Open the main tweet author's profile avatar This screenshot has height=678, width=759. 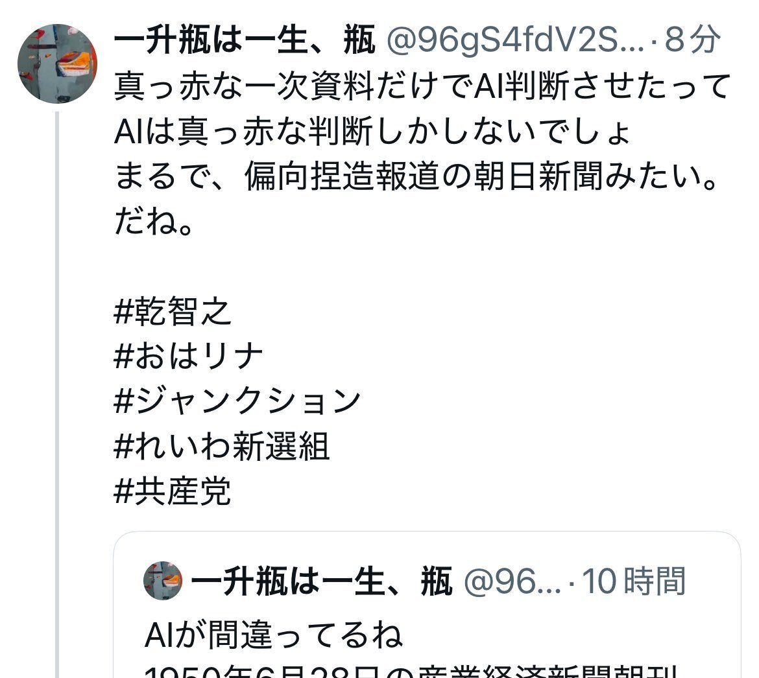pyautogui.click(x=57, y=64)
